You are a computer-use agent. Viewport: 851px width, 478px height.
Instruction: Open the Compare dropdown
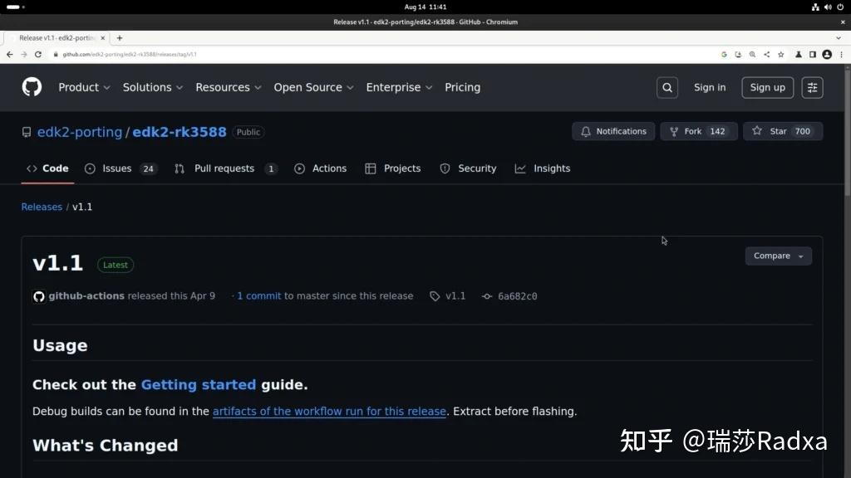778,256
